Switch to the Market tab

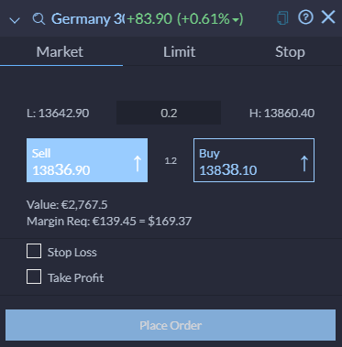[60, 51]
